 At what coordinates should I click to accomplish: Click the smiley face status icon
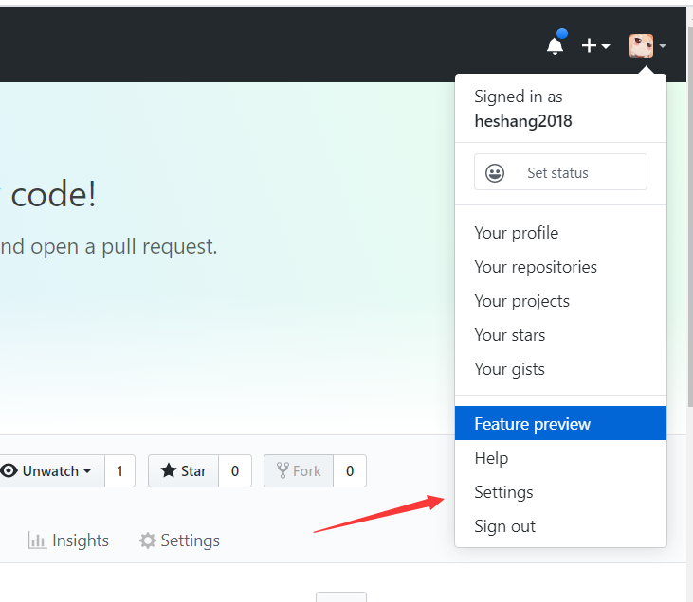point(495,172)
